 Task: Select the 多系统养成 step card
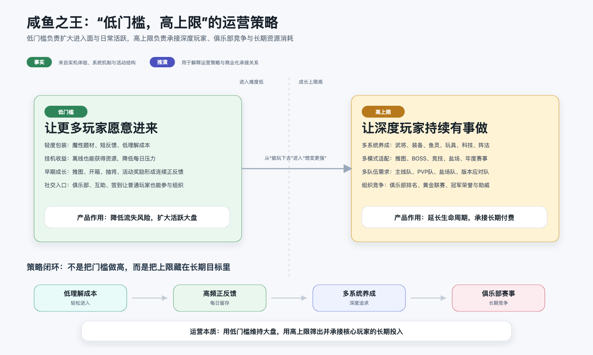point(359,298)
